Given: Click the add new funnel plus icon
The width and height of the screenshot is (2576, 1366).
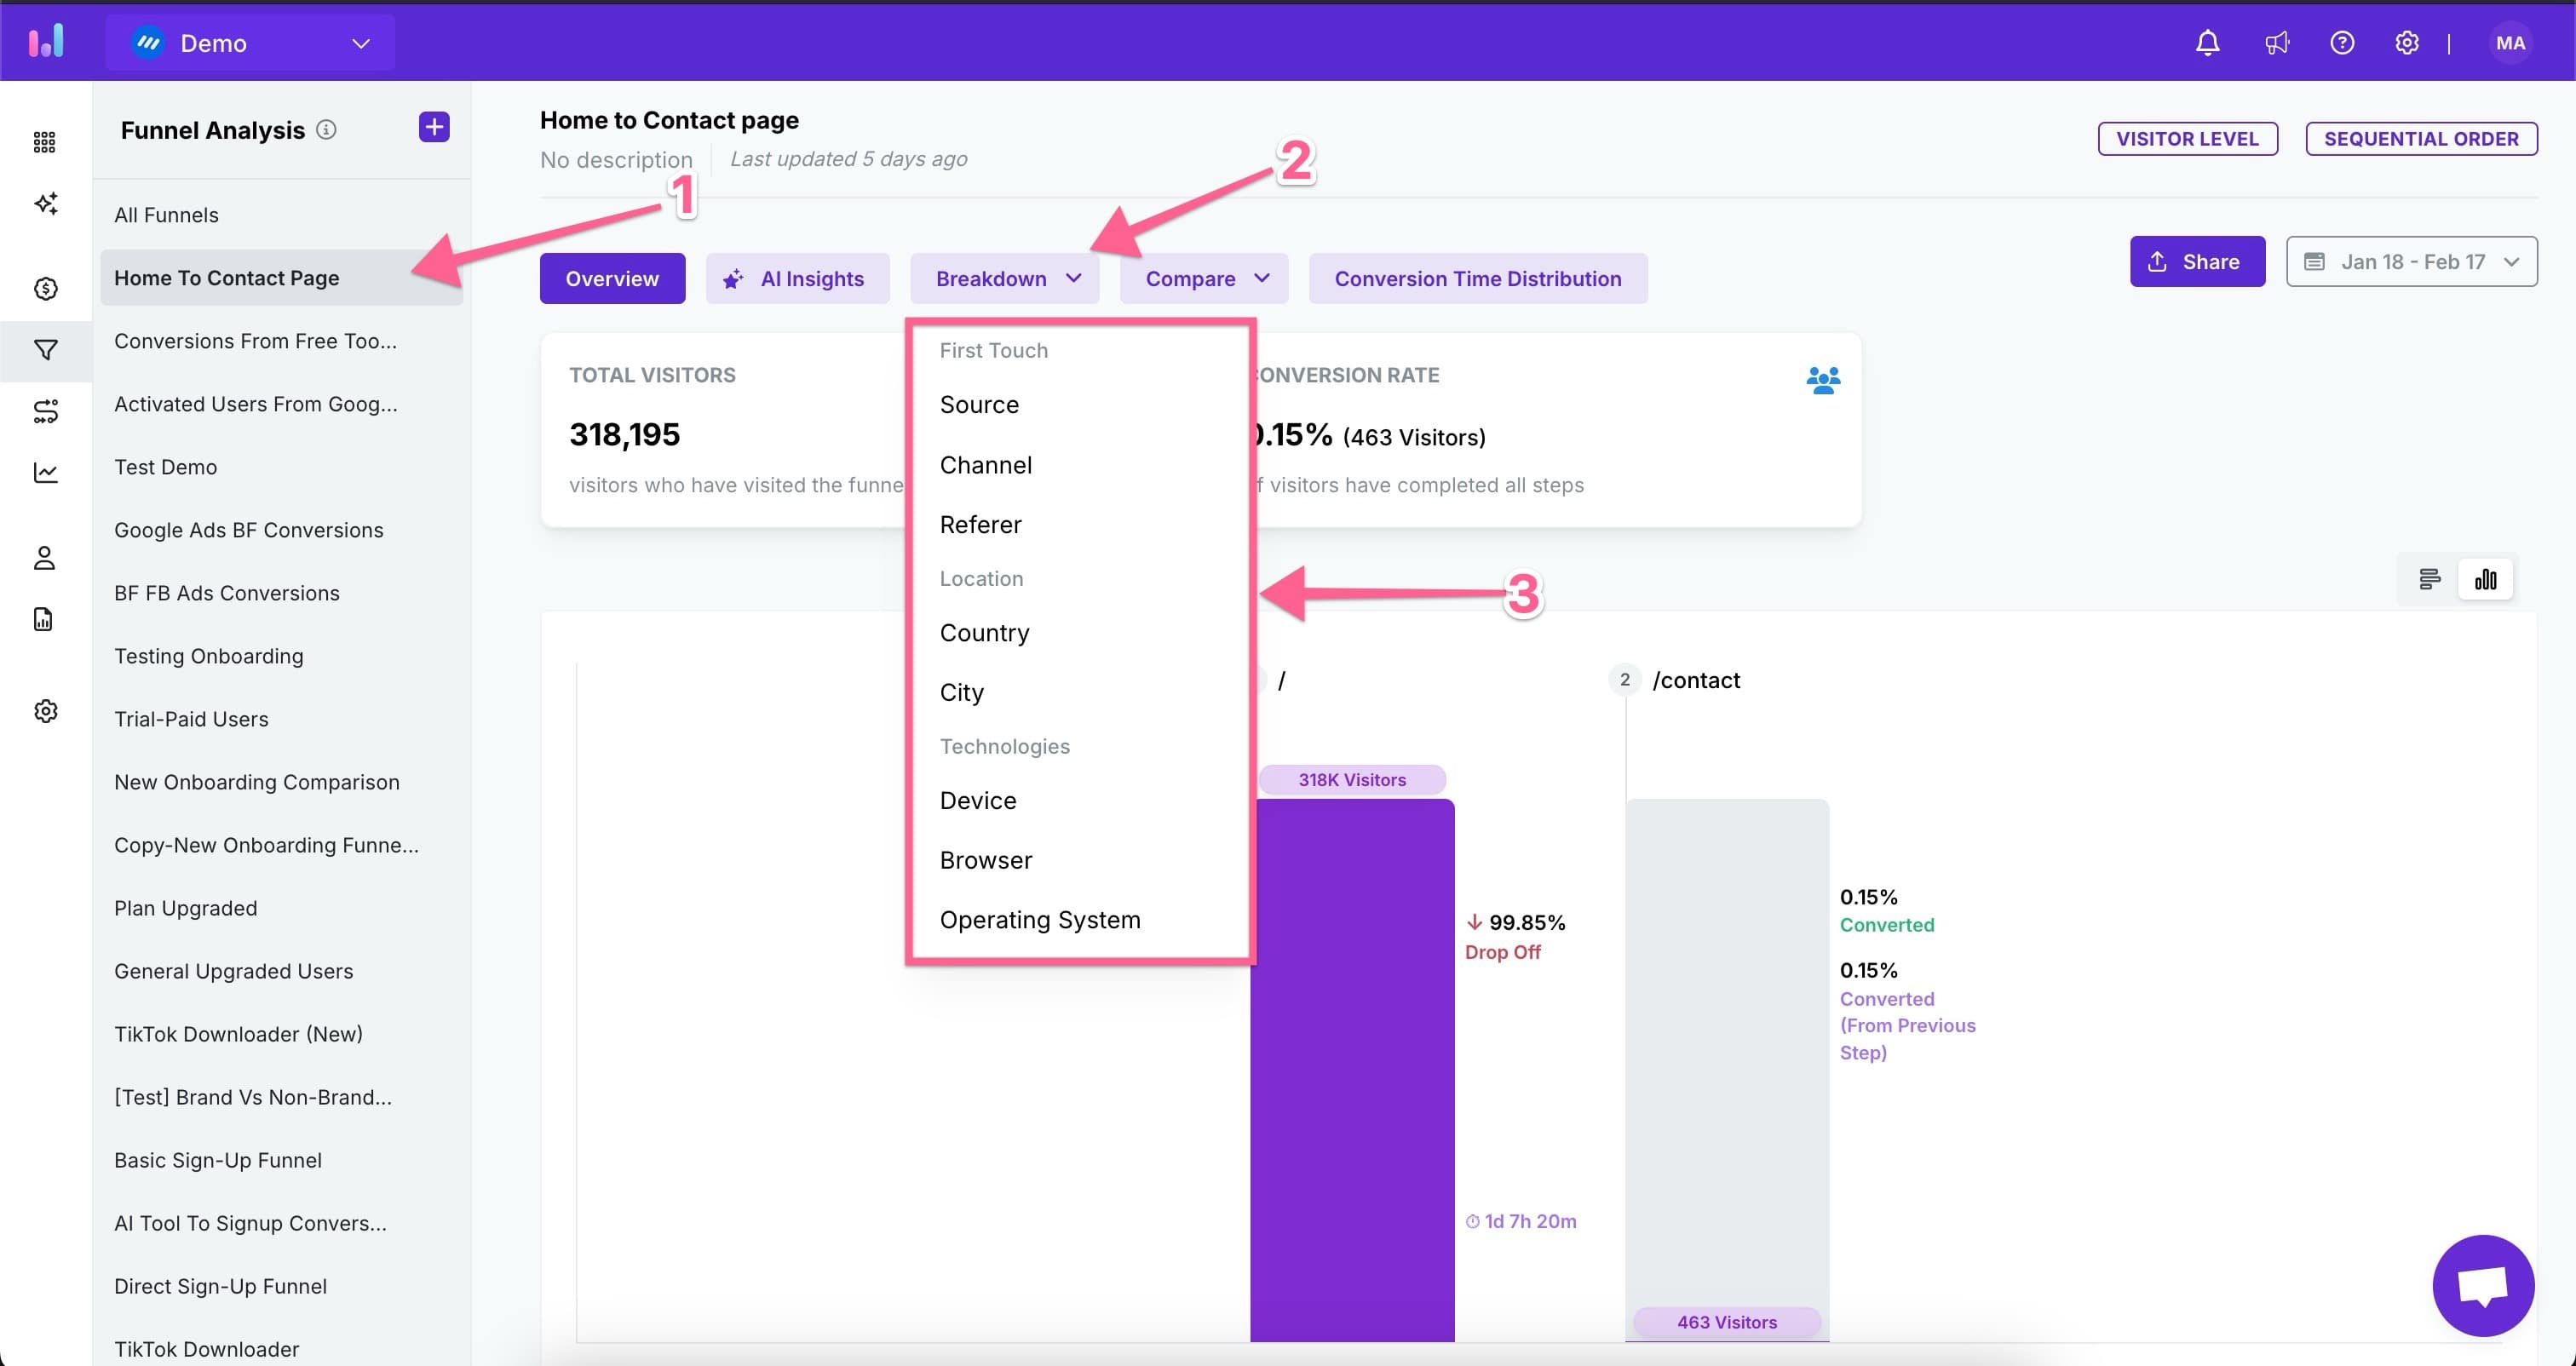Looking at the screenshot, I should [434, 128].
